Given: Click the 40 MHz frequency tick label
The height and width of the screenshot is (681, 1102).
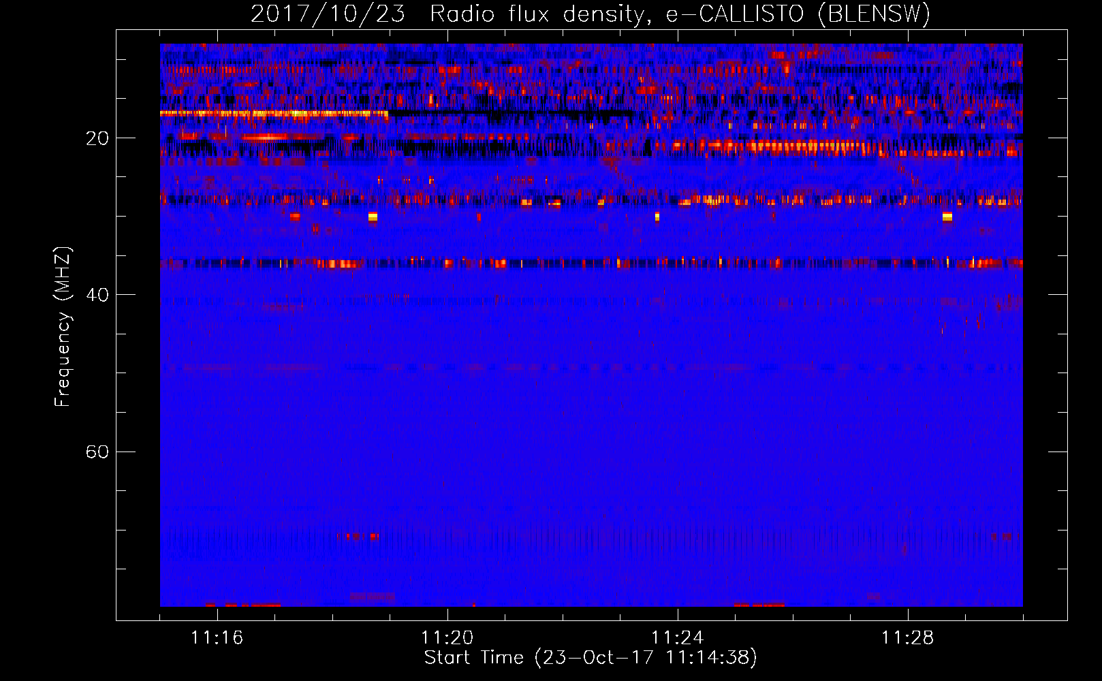Looking at the screenshot, I should pos(97,295).
